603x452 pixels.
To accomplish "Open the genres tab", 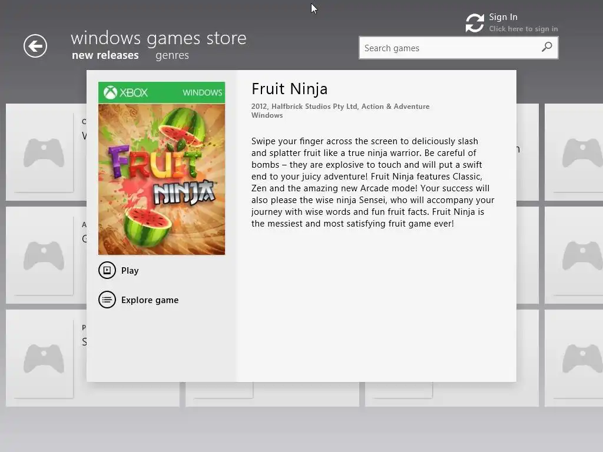I will pyautogui.click(x=173, y=56).
